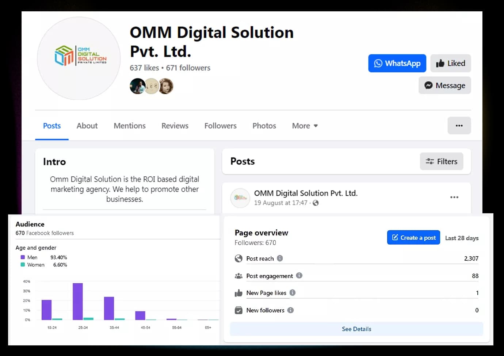
Task: Click the Create a post button
Action: click(413, 238)
